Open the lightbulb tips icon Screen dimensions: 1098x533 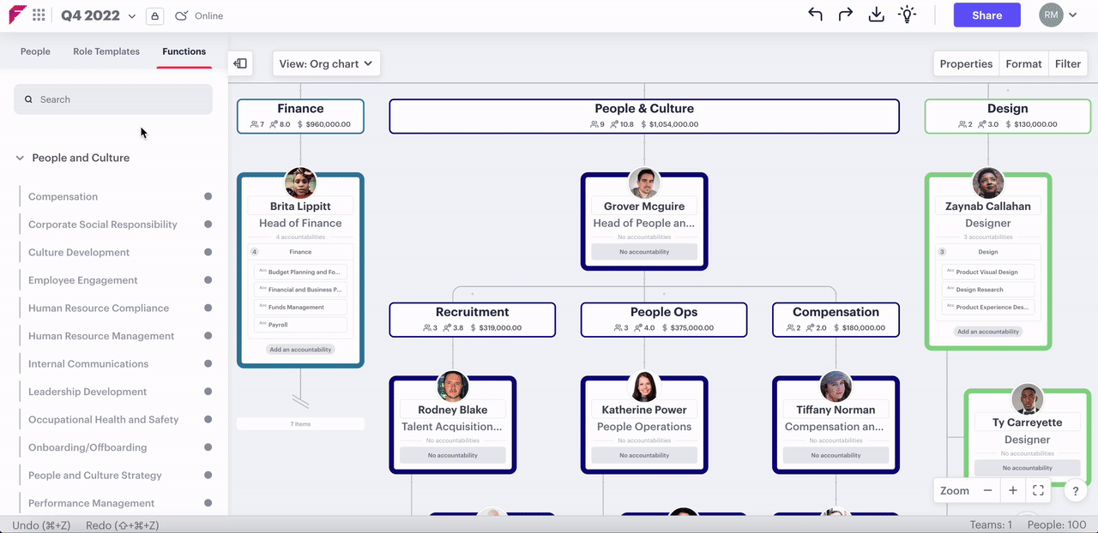pyautogui.click(x=907, y=15)
